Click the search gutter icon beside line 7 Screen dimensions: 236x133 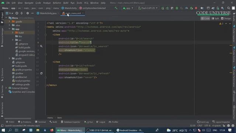pos(41,46)
